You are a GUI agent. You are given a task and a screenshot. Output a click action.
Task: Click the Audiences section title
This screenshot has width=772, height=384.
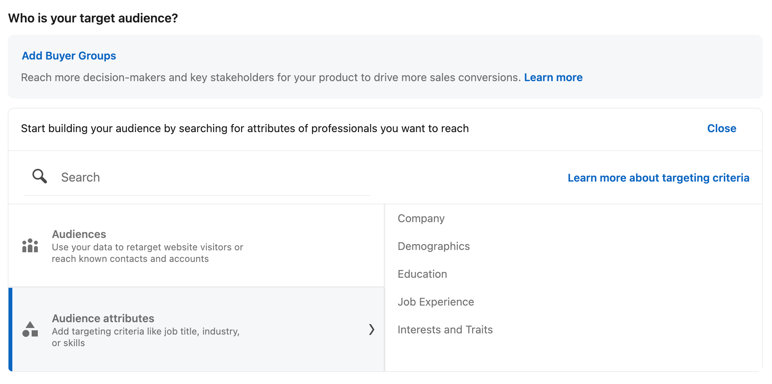(x=79, y=234)
